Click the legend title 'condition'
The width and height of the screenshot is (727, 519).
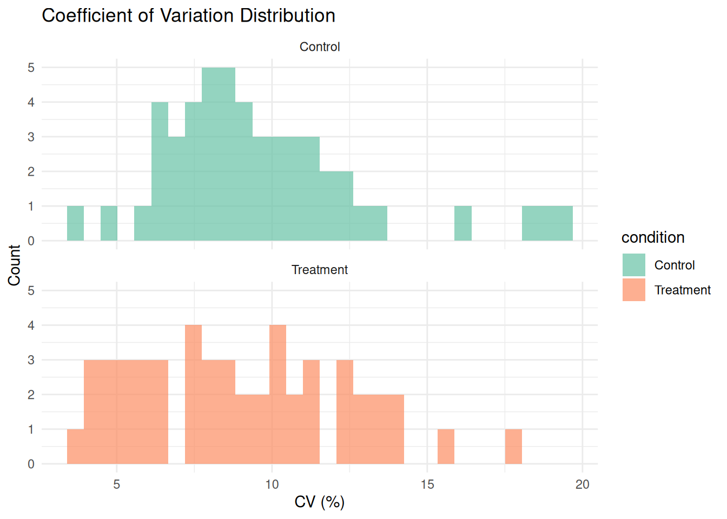[x=653, y=237]
